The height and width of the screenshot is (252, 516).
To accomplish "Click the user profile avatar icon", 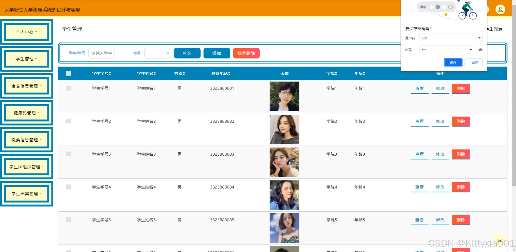I will tap(500, 10).
